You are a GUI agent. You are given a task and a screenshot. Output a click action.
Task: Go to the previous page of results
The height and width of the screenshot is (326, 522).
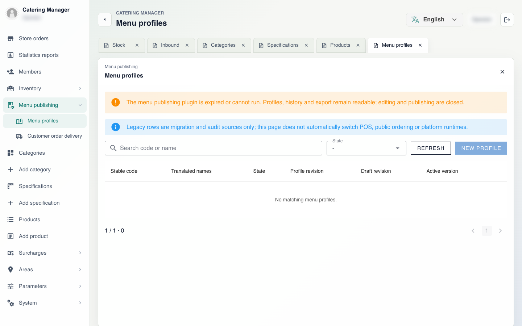click(x=473, y=231)
